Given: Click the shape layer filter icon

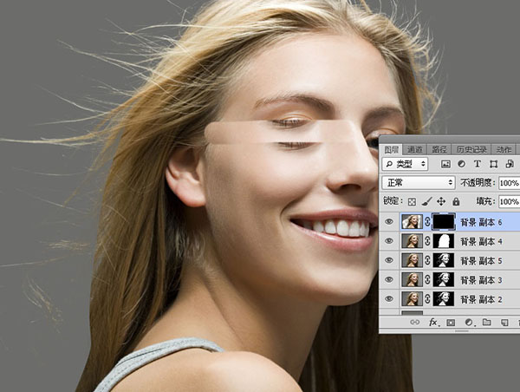Looking at the screenshot, I should click(x=493, y=164).
